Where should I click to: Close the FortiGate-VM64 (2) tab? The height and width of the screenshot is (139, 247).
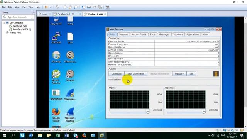pyautogui.click(x=80, y=14)
